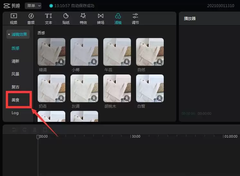
Task: Open the 转场 (Transitions) panel
Action: 101,19
